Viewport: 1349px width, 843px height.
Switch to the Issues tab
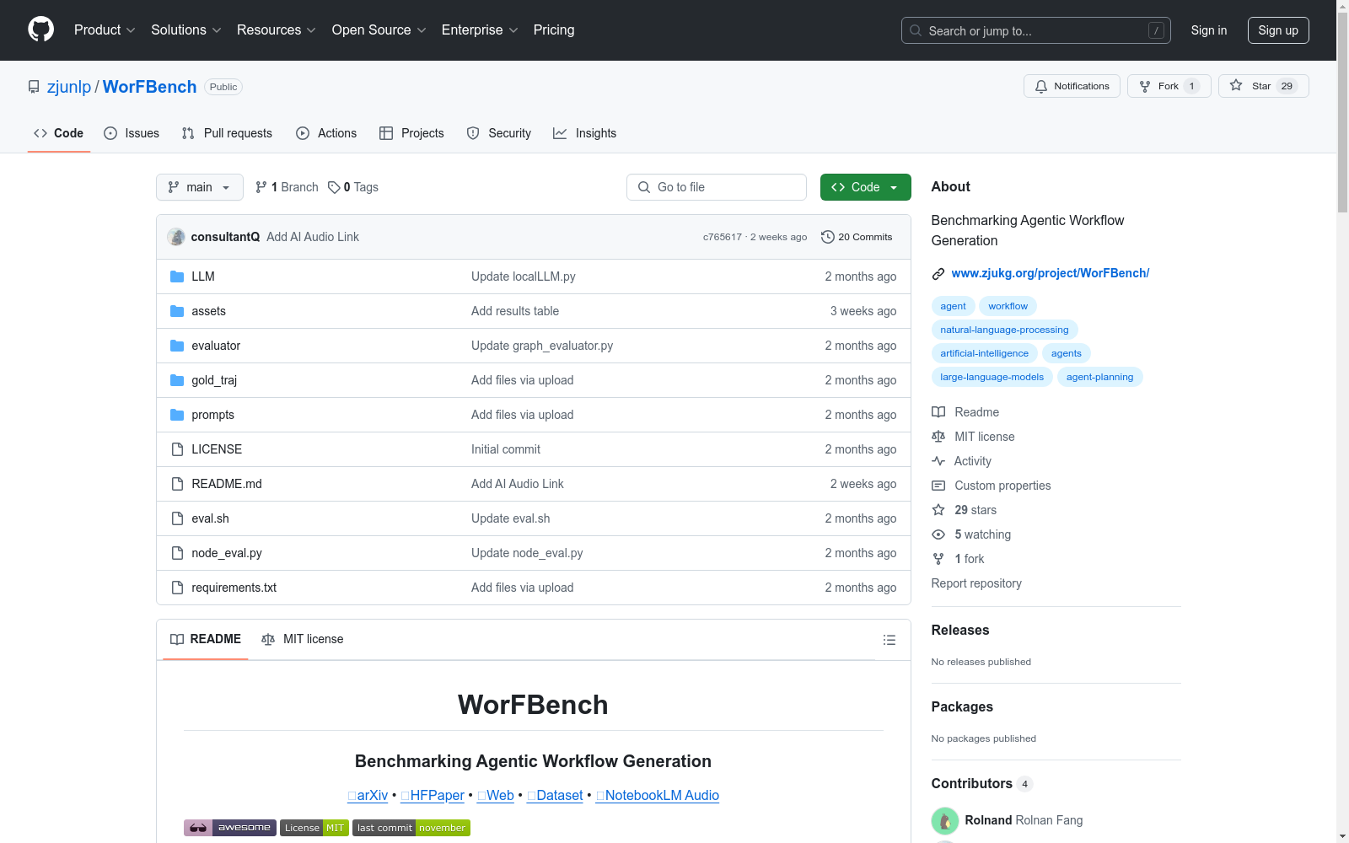point(132,133)
